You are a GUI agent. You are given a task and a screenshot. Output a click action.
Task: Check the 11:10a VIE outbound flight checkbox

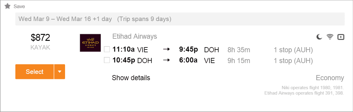pos(107,49)
